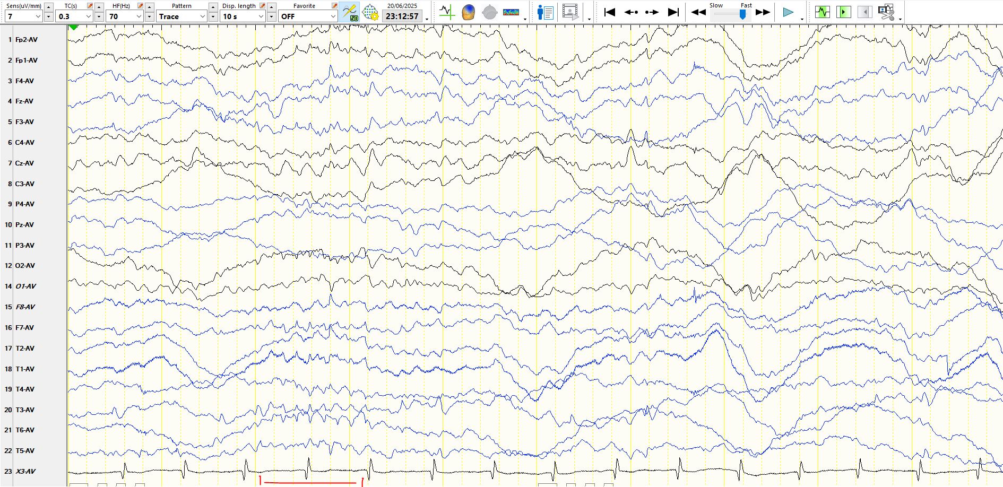
Task: Open the Pattern dropdown showing Trace
Action: point(181,16)
